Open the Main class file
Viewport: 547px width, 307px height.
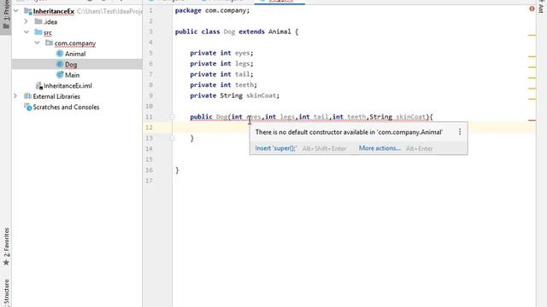pyautogui.click(x=72, y=75)
